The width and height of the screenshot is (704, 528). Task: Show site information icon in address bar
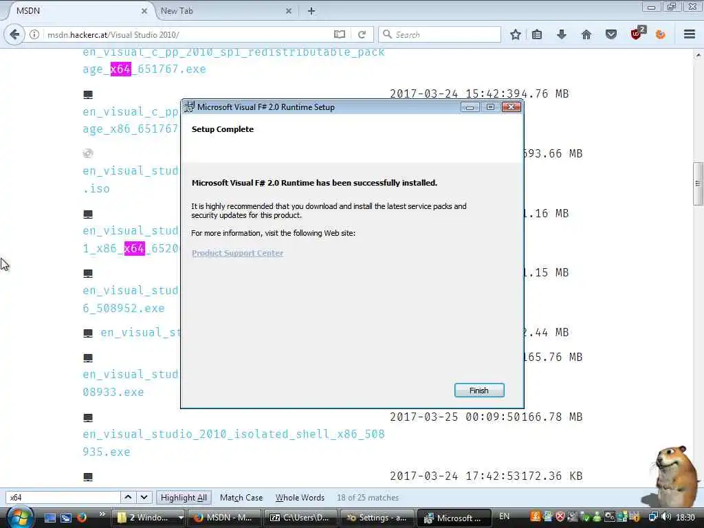34,34
